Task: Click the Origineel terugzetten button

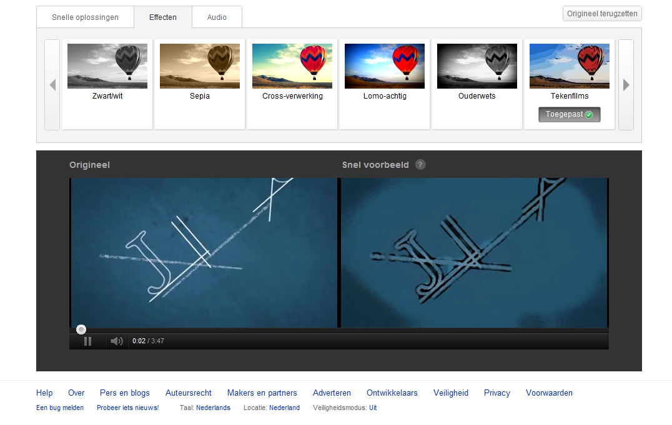Action: click(x=602, y=13)
